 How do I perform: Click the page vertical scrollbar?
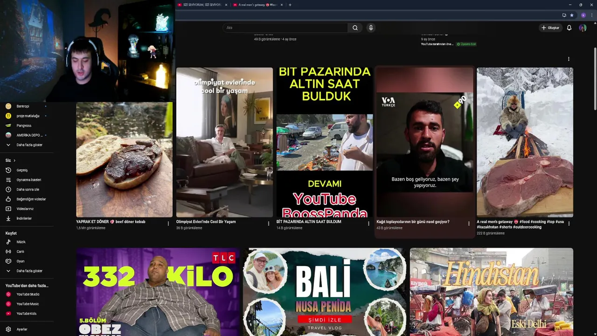(595, 79)
